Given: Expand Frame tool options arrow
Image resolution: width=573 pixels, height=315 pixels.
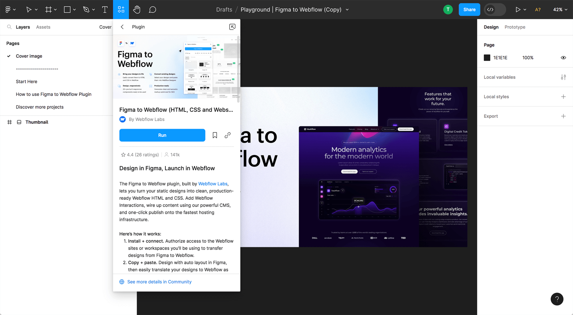Looking at the screenshot, I should (55, 10).
